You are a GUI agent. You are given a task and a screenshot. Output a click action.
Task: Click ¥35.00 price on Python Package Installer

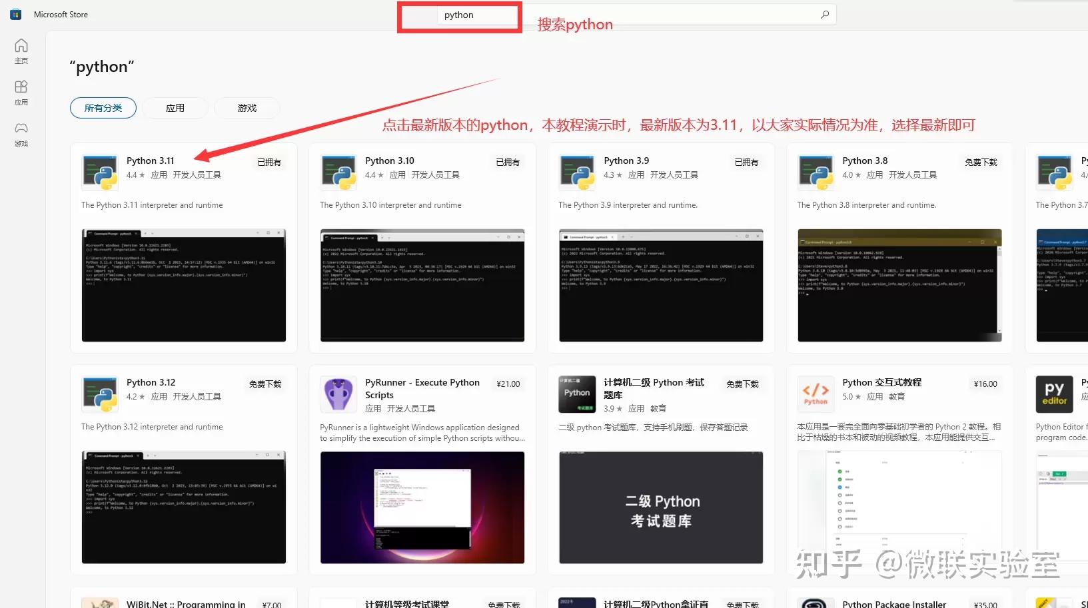[x=985, y=605]
